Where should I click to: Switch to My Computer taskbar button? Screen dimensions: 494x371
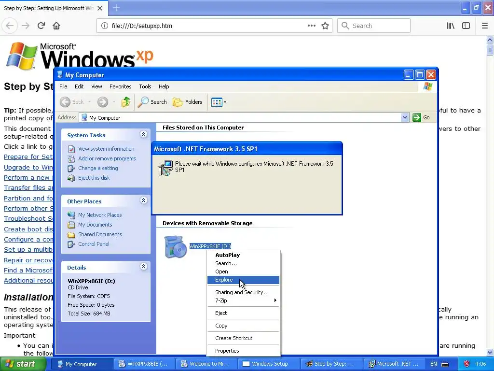(82, 364)
